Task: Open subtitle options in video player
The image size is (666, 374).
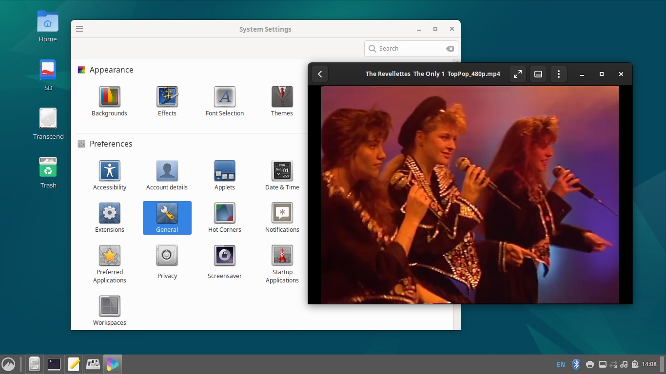Action: (x=538, y=74)
